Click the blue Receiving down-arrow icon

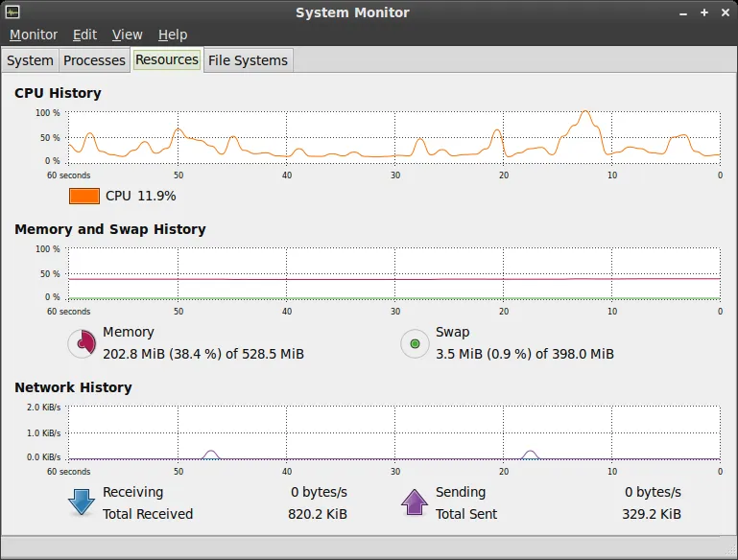click(x=82, y=502)
